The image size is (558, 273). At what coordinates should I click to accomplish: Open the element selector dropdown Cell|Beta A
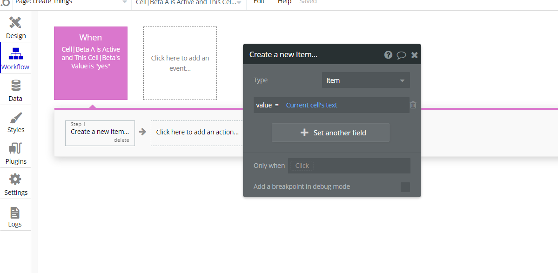click(188, 2)
